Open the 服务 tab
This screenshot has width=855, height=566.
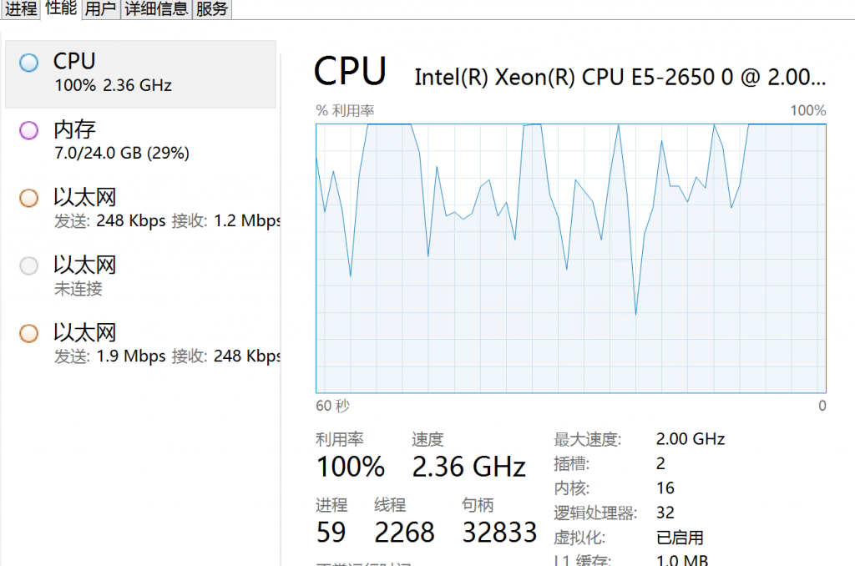tap(211, 8)
